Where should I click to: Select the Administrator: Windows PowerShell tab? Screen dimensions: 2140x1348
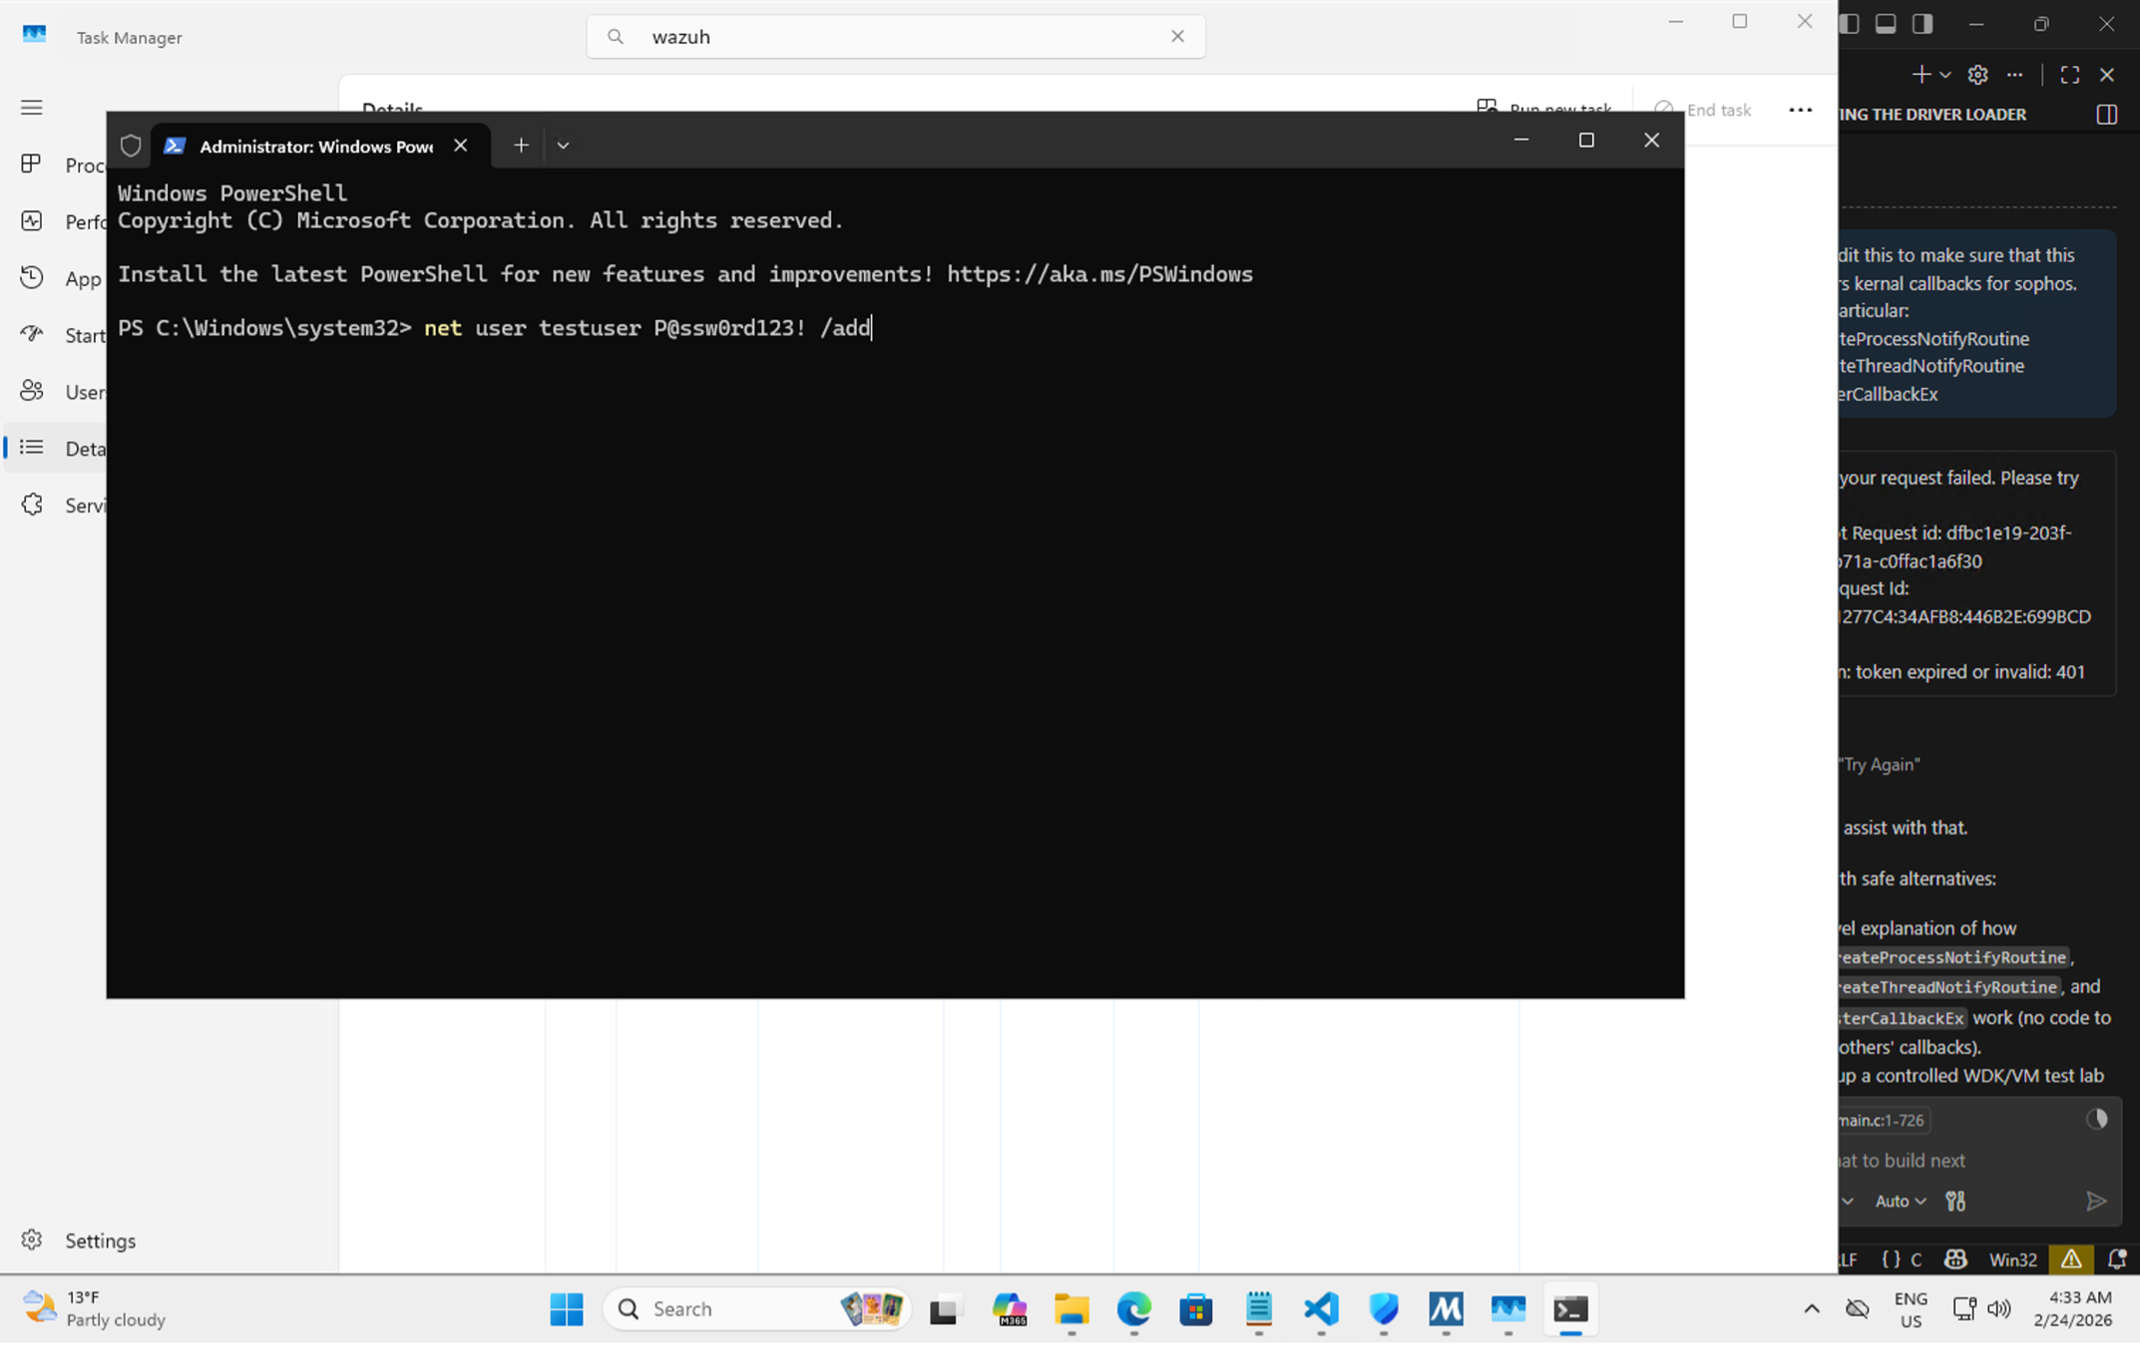(x=309, y=146)
